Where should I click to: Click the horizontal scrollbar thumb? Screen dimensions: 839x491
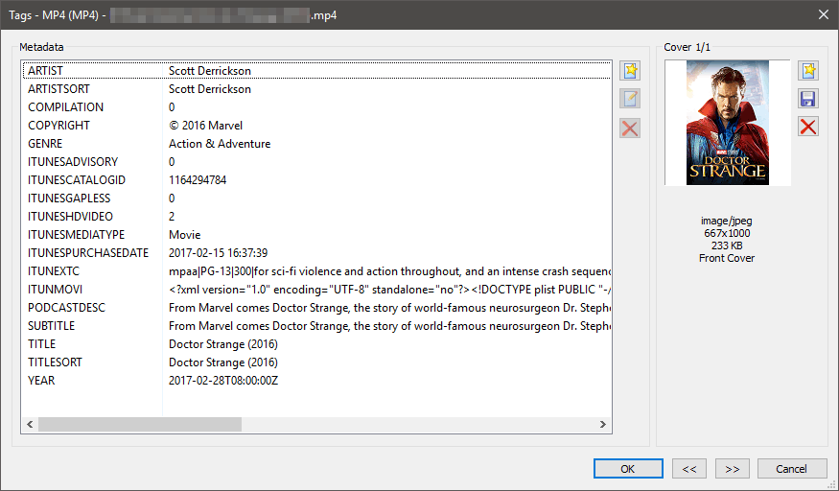pos(140,424)
